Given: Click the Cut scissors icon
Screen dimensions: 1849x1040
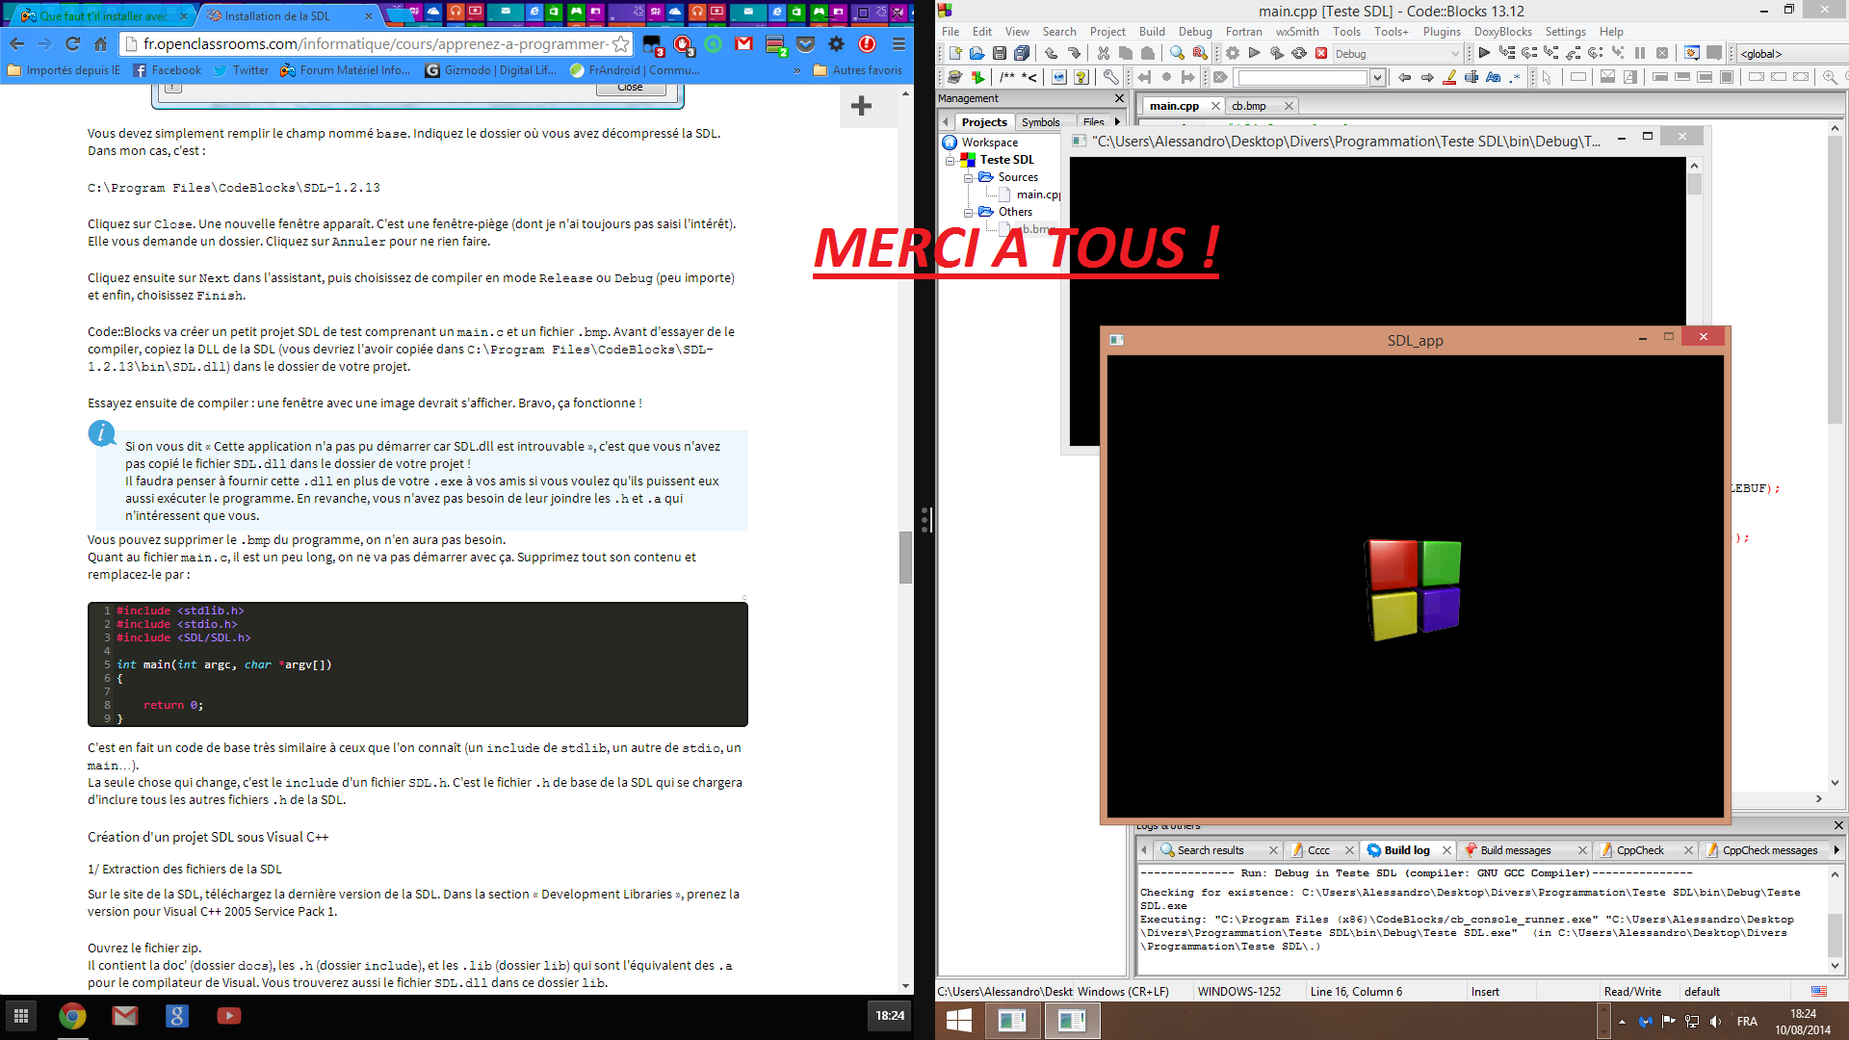Looking at the screenshot, I should pyautogui.click(x=1103, y=53).
